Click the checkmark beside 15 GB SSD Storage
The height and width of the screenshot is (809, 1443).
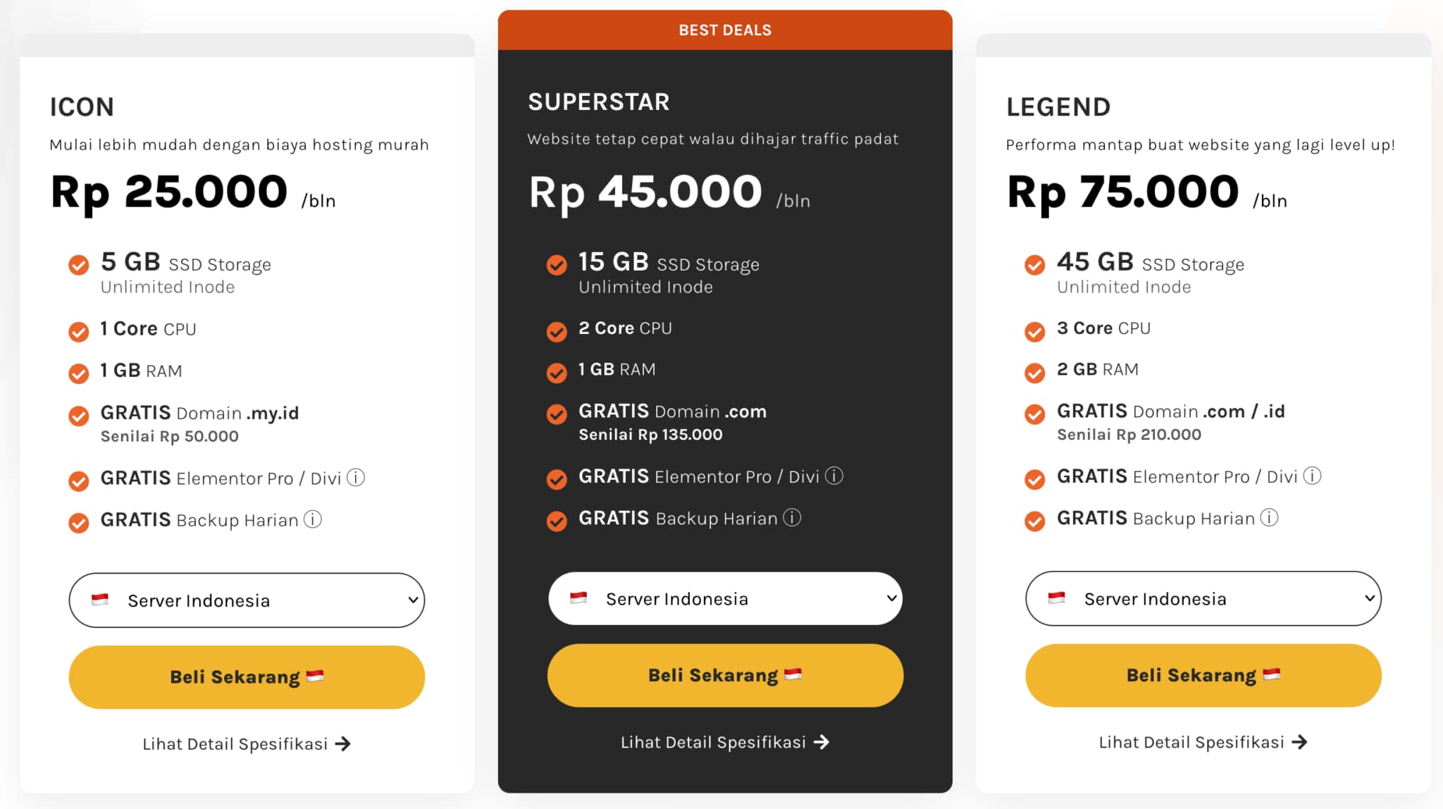point(557,265)
